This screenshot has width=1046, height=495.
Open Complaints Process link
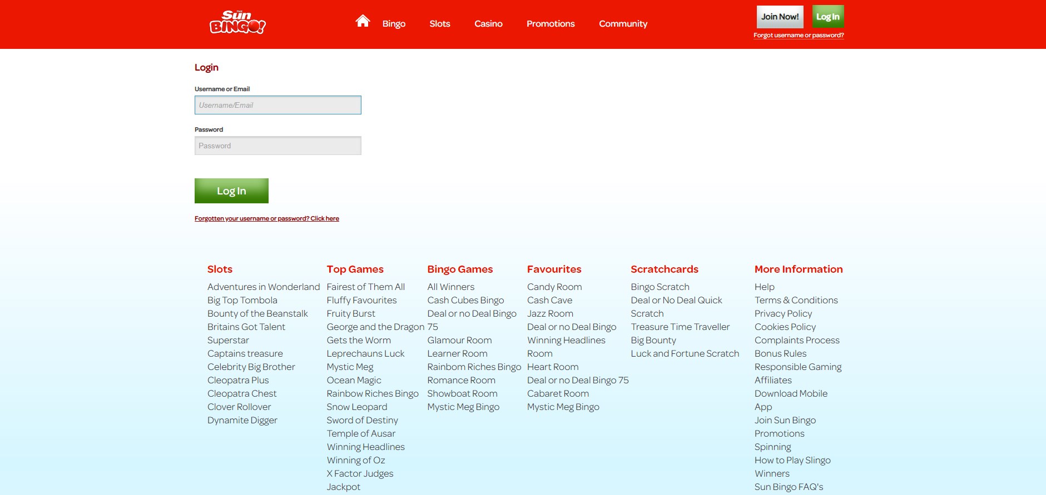(797, 340)
